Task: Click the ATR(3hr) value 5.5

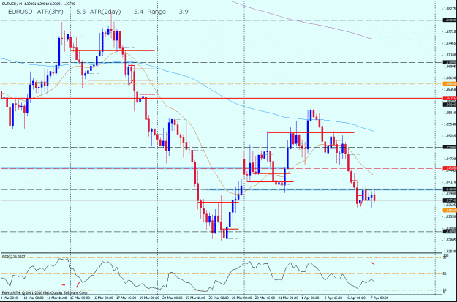Action: [x=80, y=12]
